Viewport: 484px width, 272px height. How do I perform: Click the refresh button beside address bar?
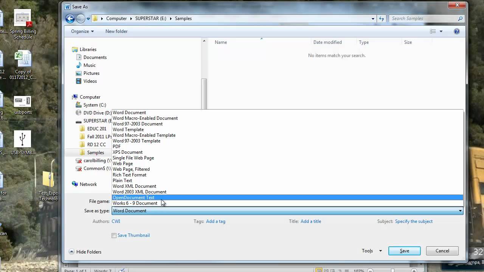coord(381,19)
